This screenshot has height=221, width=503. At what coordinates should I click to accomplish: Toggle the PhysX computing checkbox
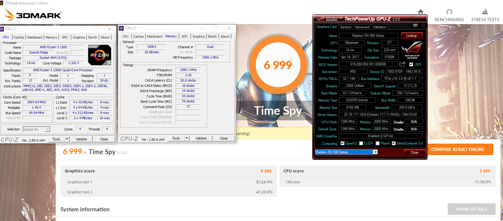click(x=377, y=143)
